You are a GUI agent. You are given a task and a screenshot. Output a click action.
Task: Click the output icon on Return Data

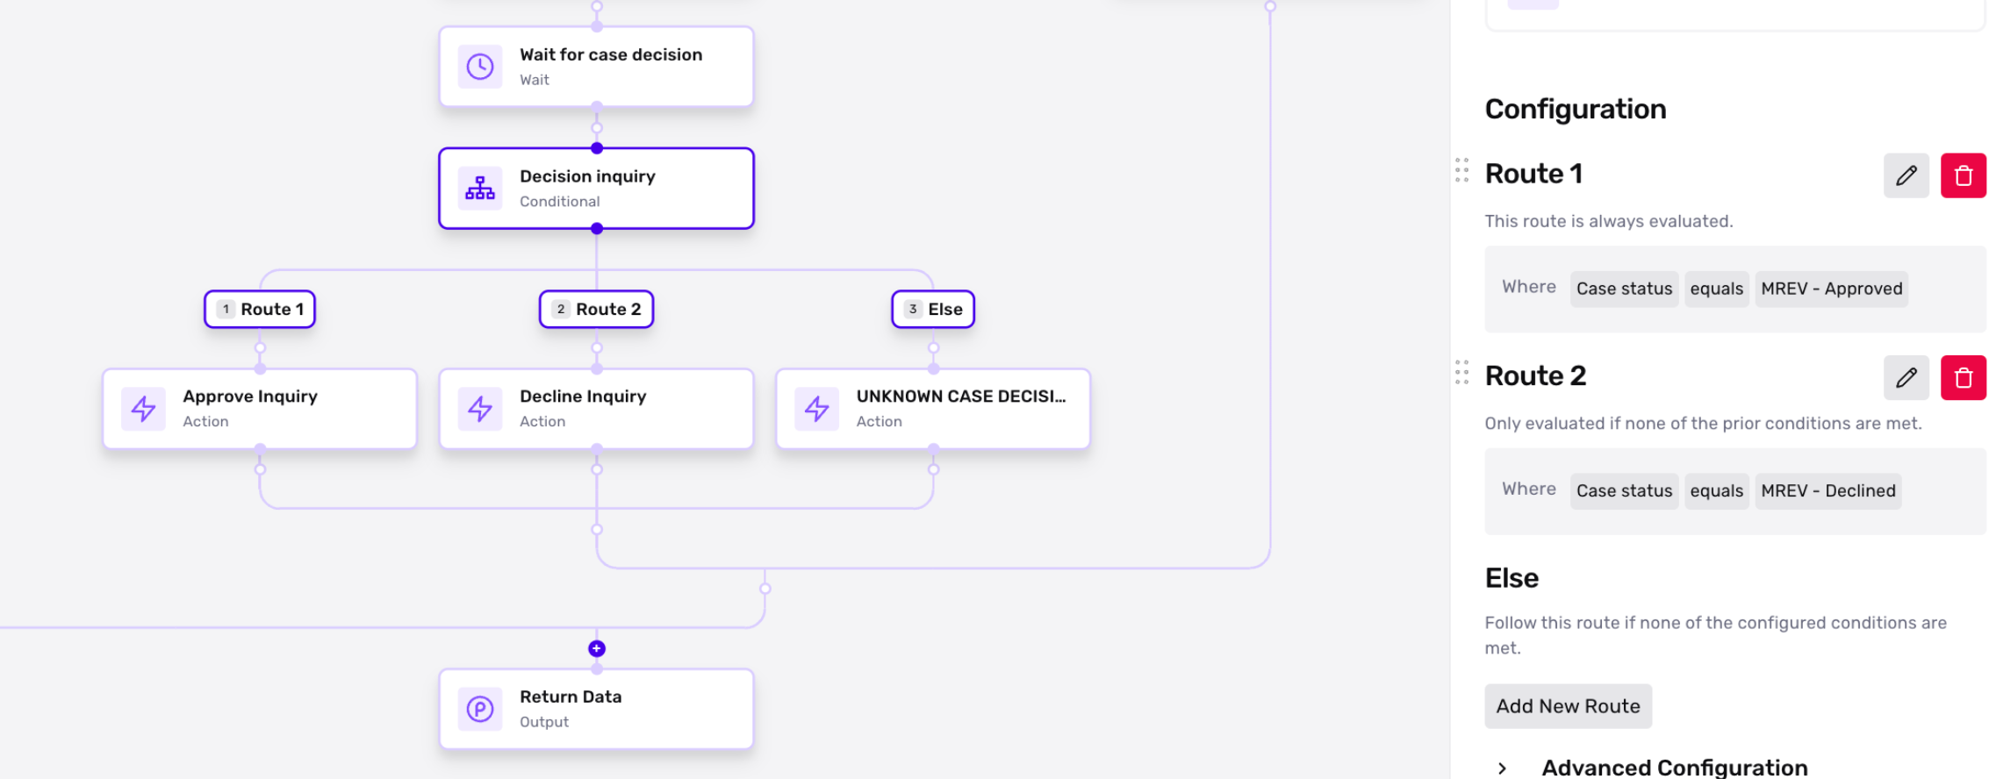point(480,709)
